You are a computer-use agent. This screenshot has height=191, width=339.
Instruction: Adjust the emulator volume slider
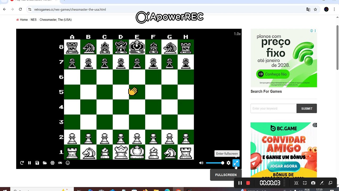[x=215, y=163]
